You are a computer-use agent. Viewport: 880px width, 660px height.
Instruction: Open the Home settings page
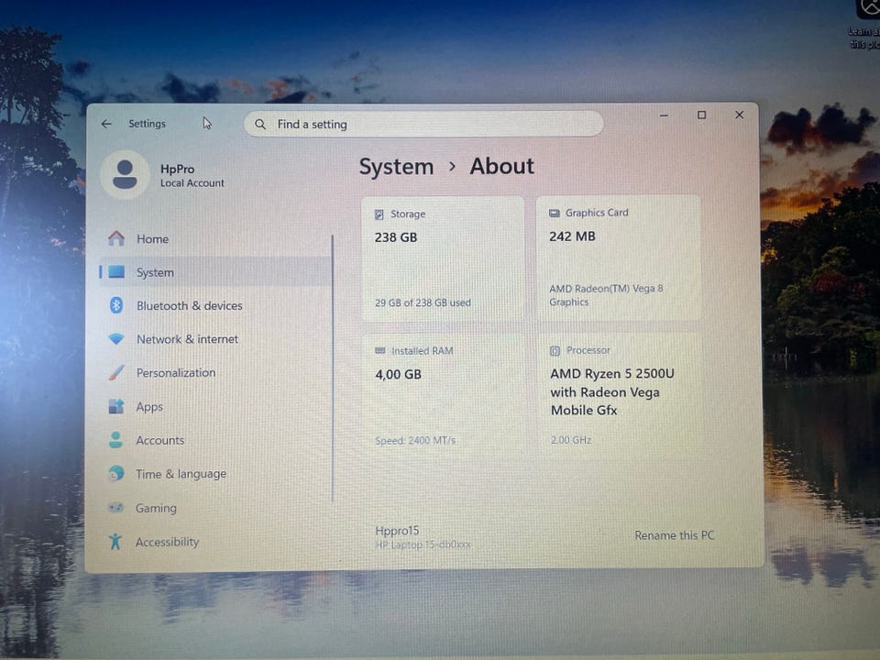coord(215,238)
